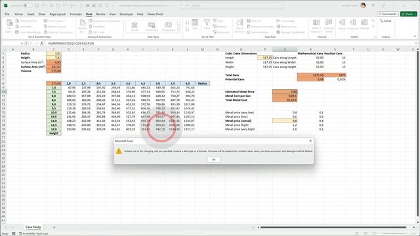Collapse the ribbon with the chevron
The image size is (420, 236).
pos(415,37)
